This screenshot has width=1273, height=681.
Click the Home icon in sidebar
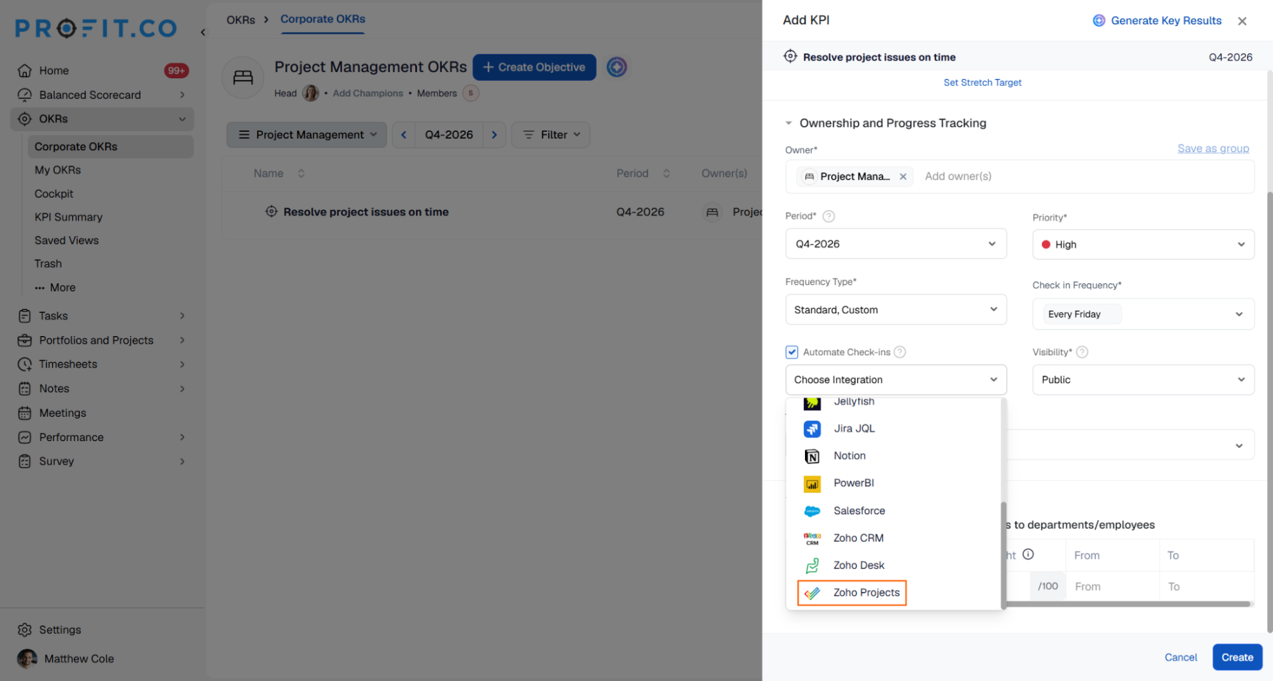(25, 71)
